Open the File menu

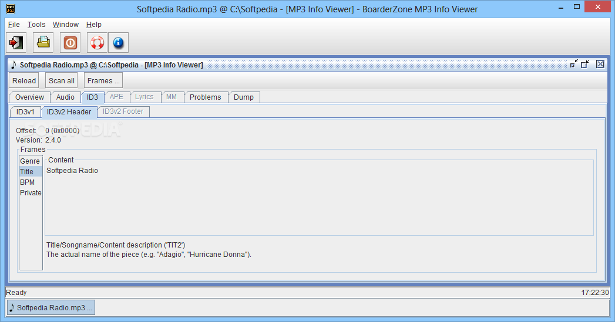[x=14, y=24]
